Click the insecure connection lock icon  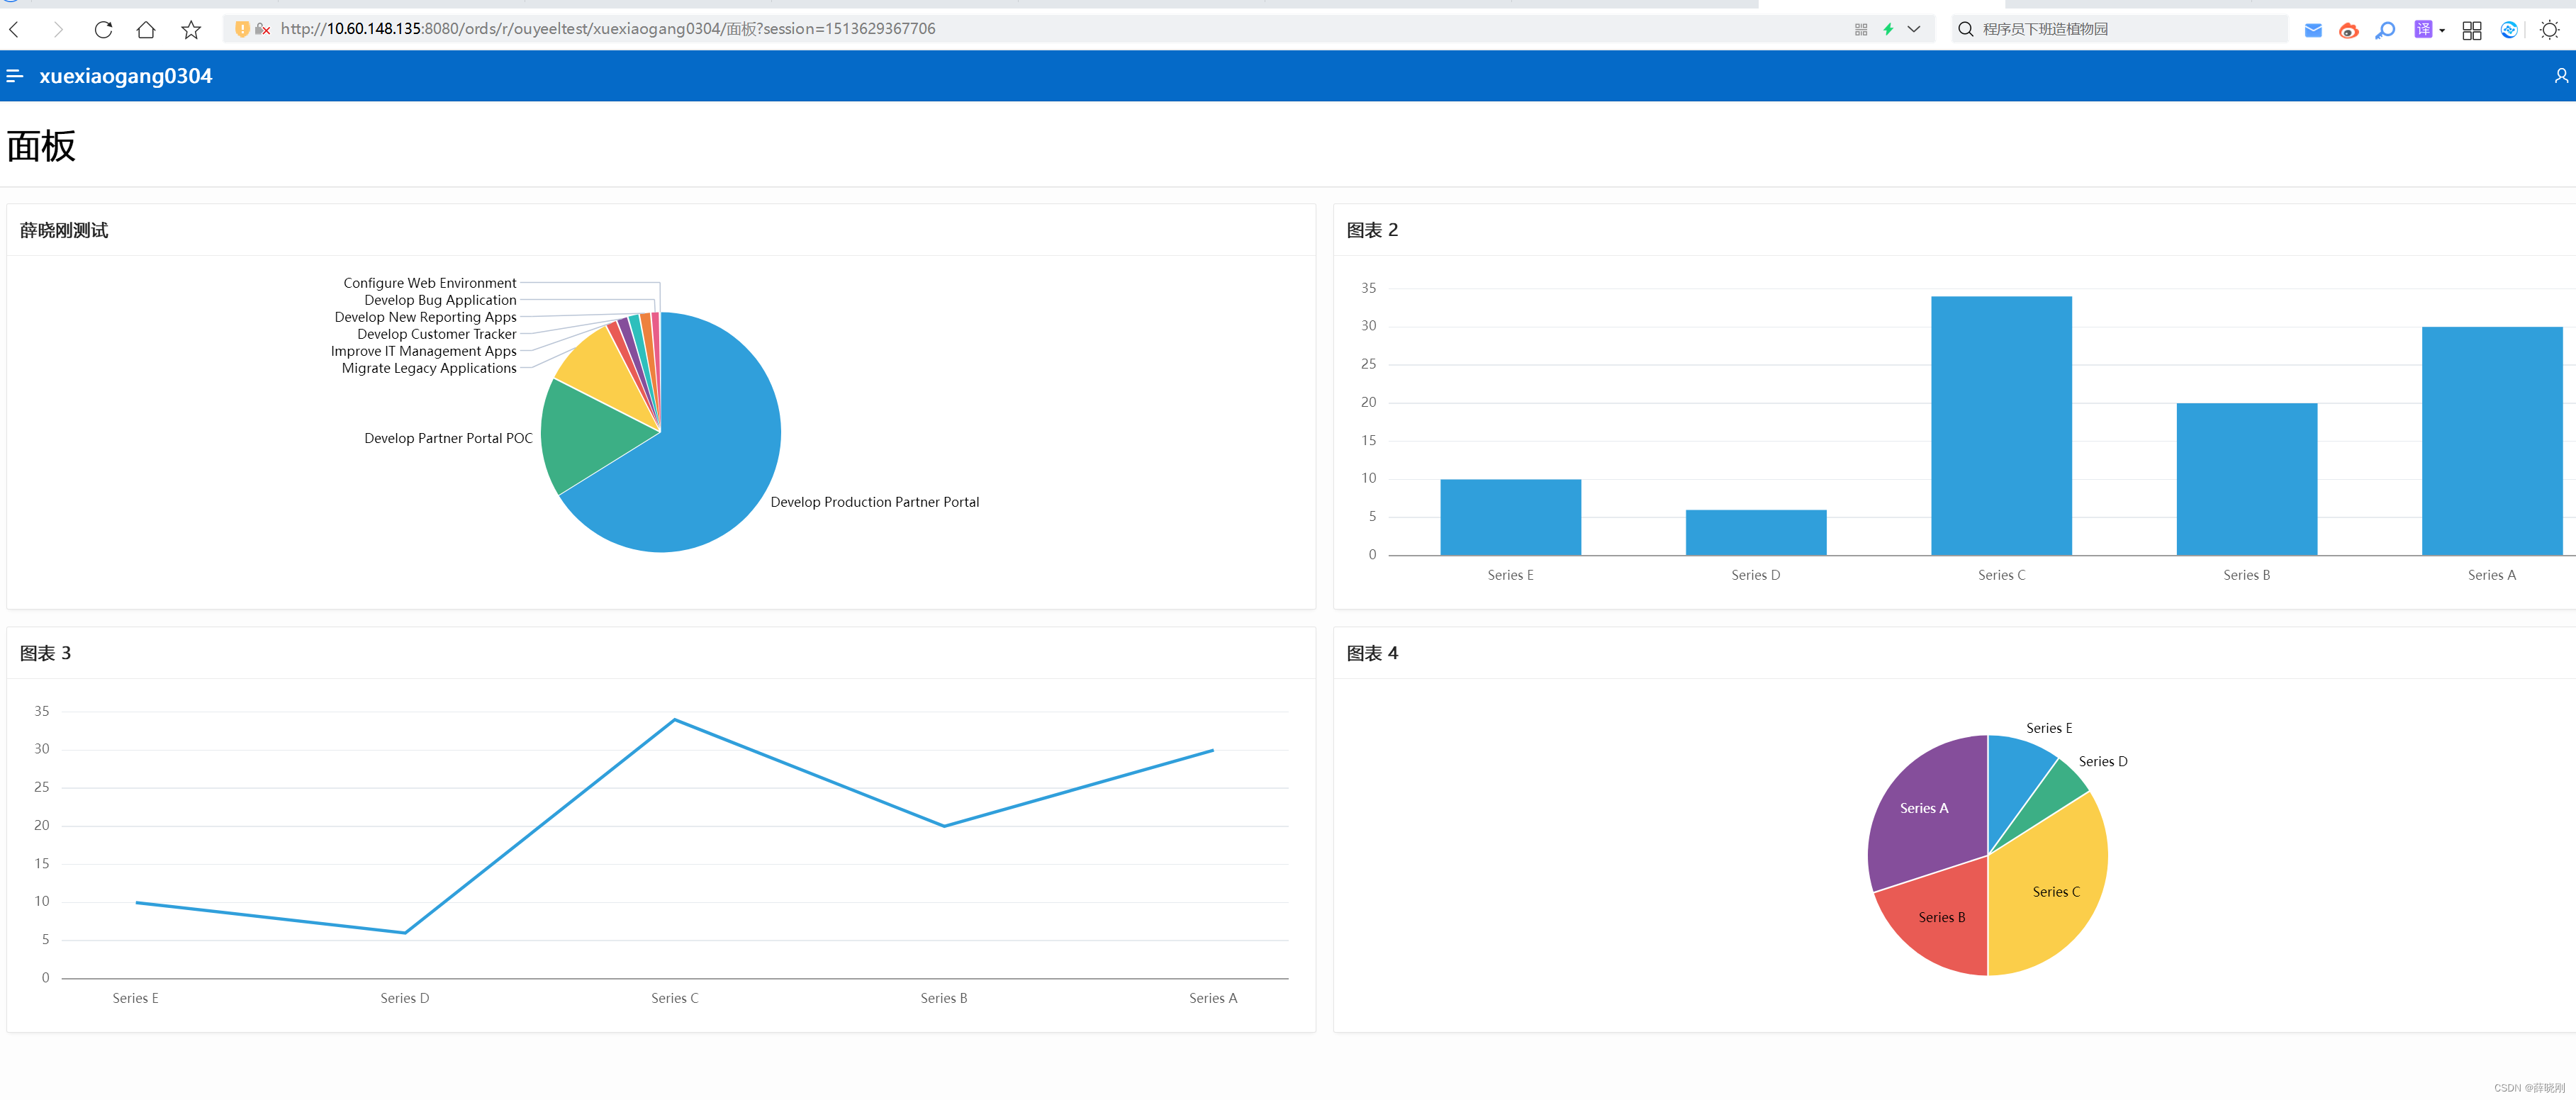coord(263,29)
